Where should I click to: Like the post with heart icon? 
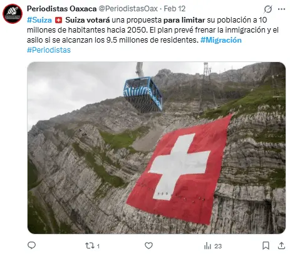148,246
